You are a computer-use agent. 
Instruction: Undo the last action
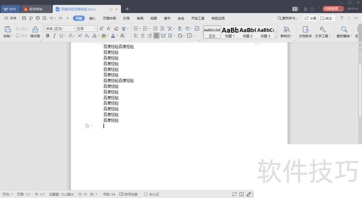(51, 18)
